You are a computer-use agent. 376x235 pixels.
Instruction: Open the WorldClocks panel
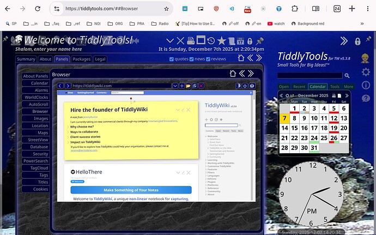click(35, 97)
